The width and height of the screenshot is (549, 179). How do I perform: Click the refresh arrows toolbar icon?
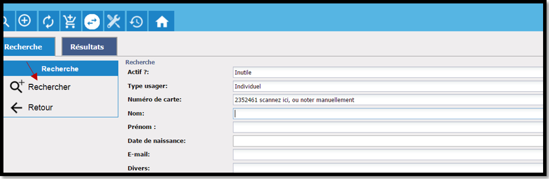tap(48, 21)
